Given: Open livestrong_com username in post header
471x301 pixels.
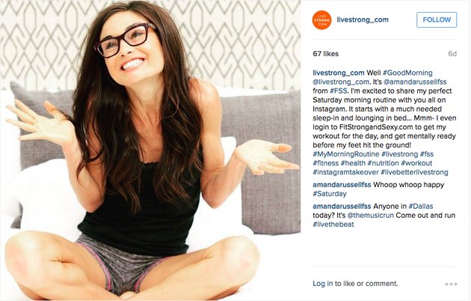Looking at the screenshot, I should pos(363,20).
